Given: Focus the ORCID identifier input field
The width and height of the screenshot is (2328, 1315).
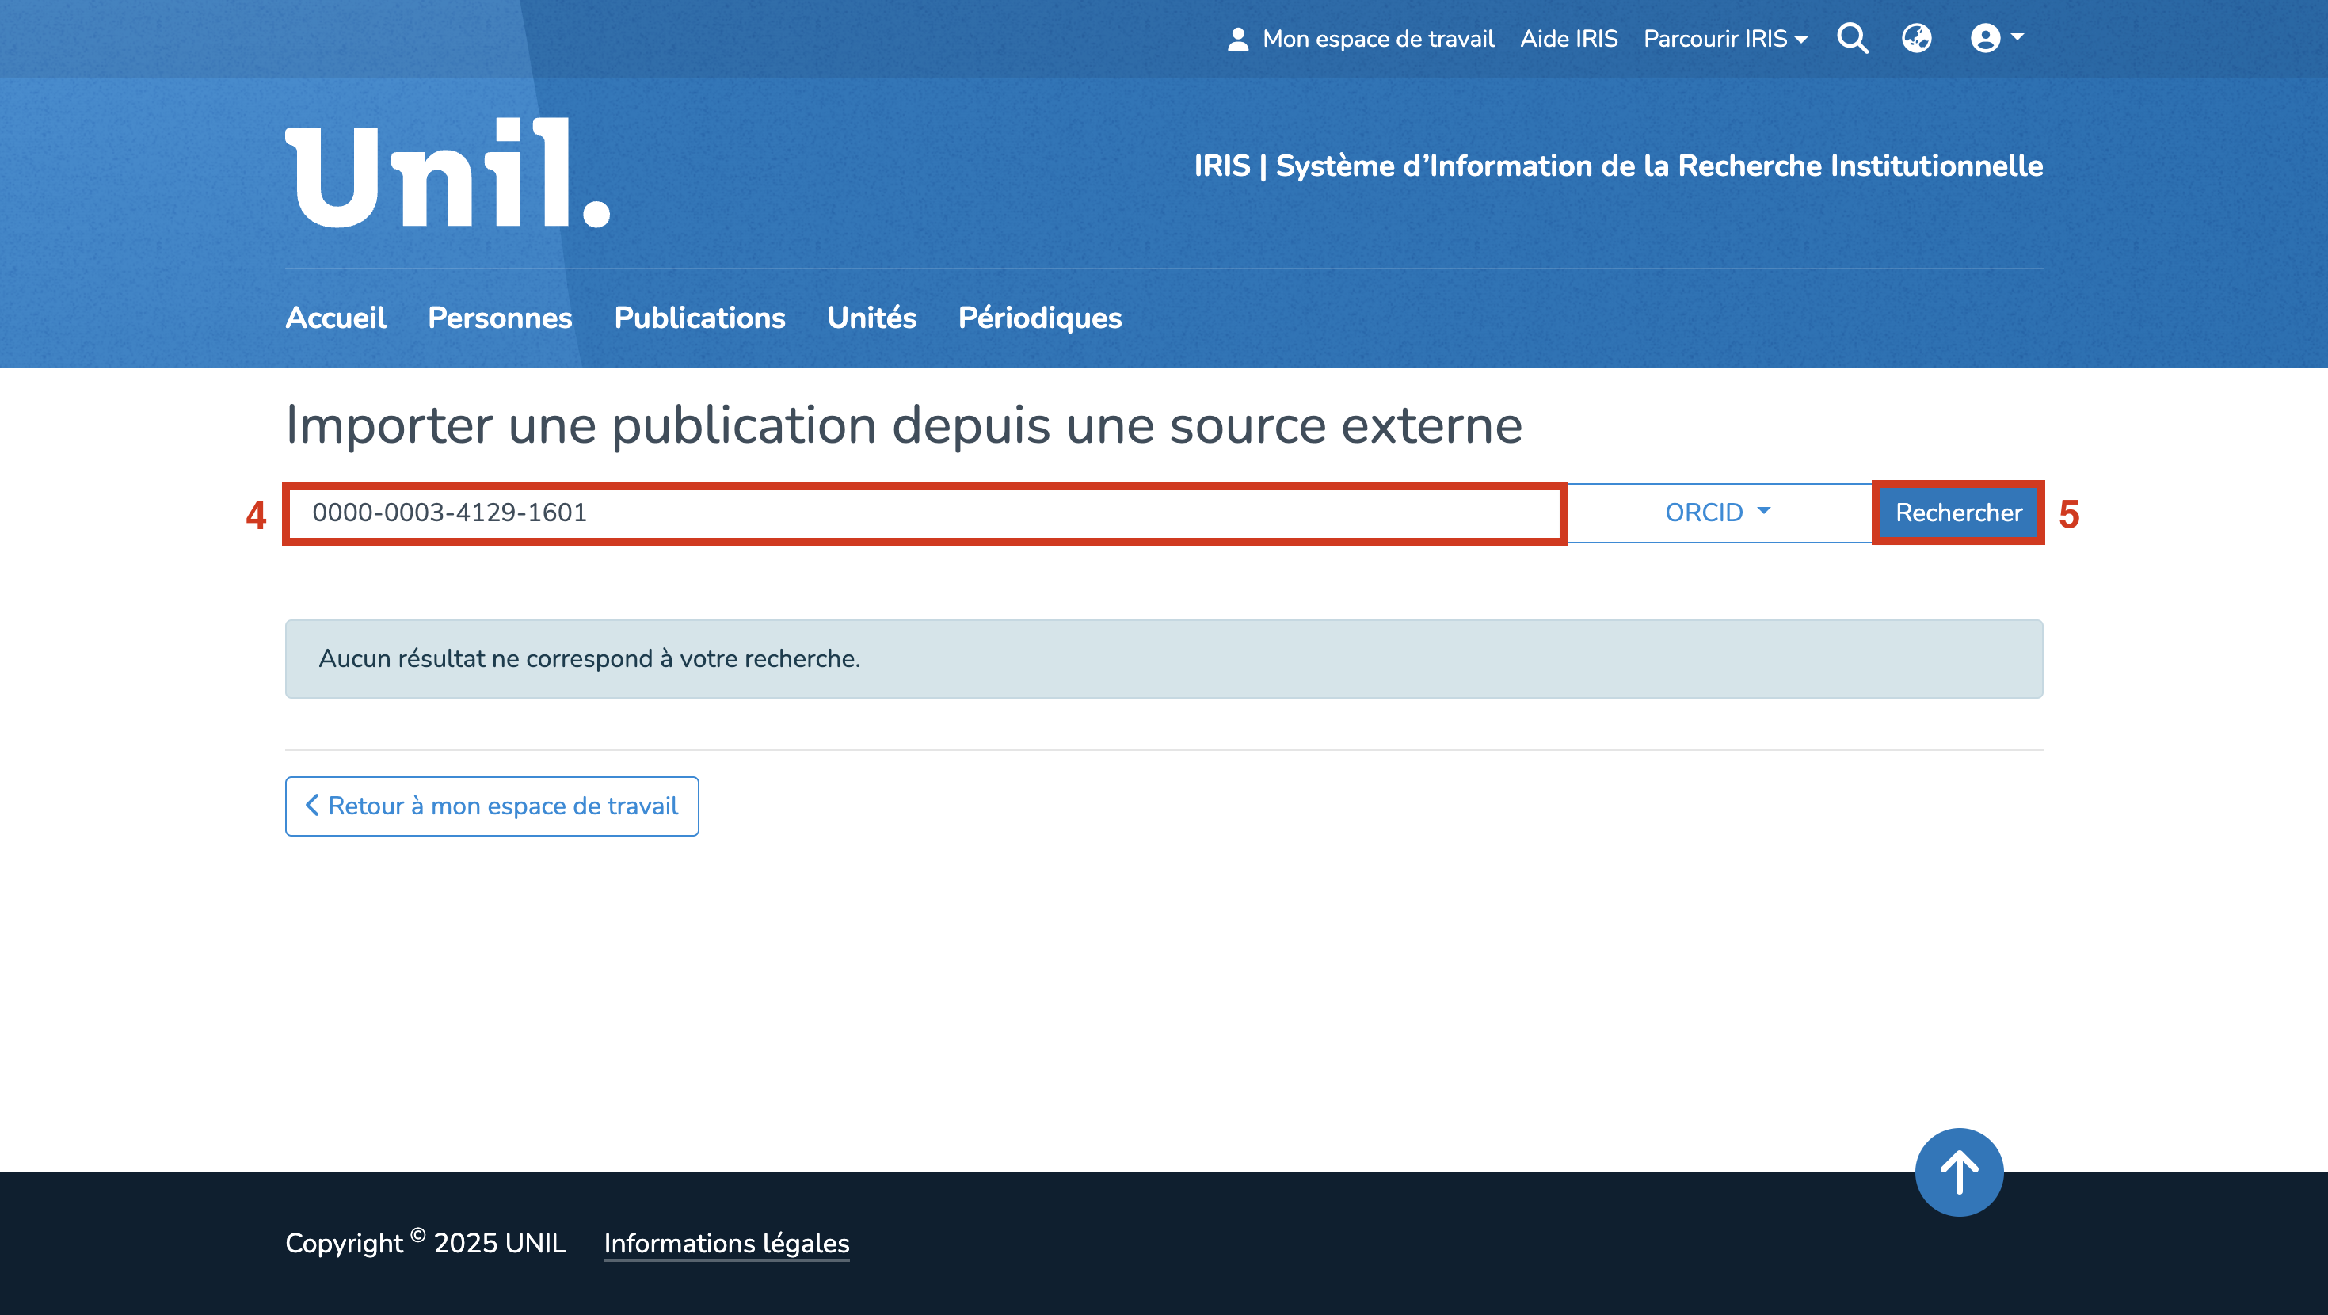Looking at the screenshot, I should click(x=924, y=513).
